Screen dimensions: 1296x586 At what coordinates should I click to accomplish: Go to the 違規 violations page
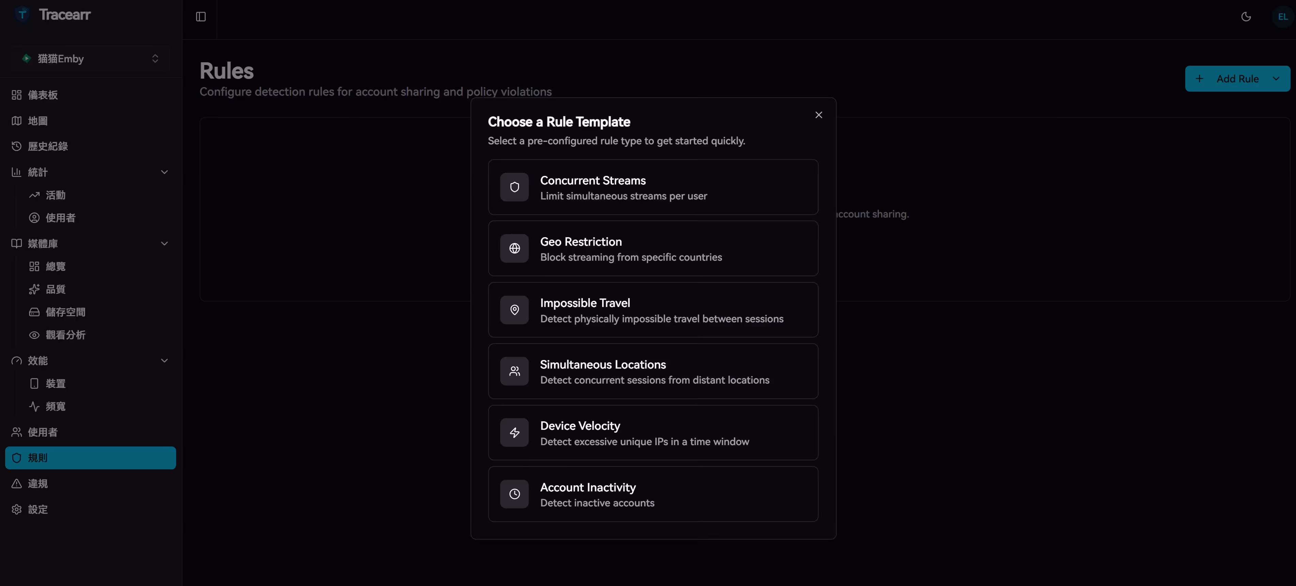(38, 484)
